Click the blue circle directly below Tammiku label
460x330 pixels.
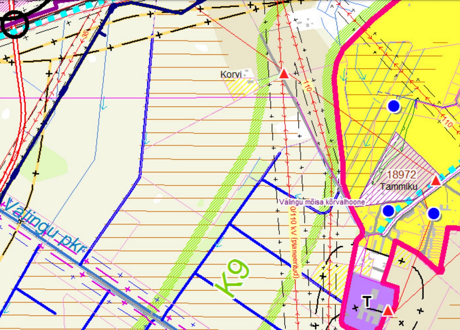(388, 211)
